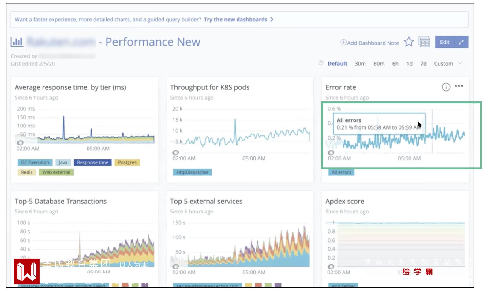Image resolution: width=487 pixels, height=294 pixels.
Task: Open Try the new dashboards link
Action: click(x=235, y=20)
